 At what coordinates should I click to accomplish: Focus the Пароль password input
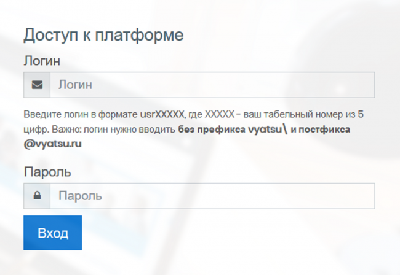[212, 196]
